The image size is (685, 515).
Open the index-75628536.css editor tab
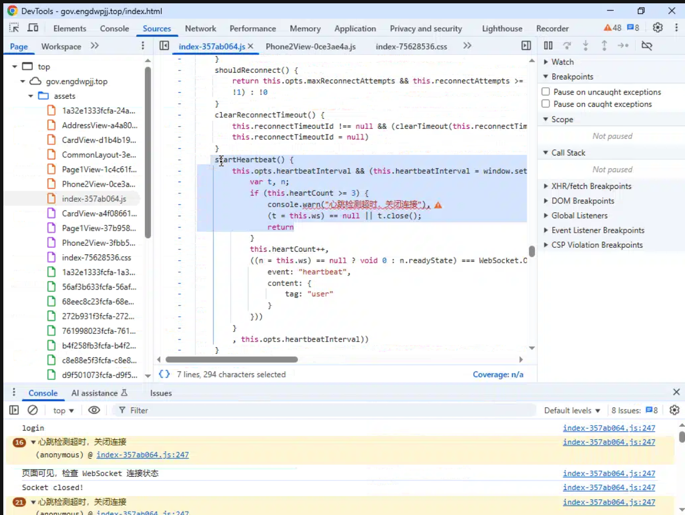(x=411, y=46)
